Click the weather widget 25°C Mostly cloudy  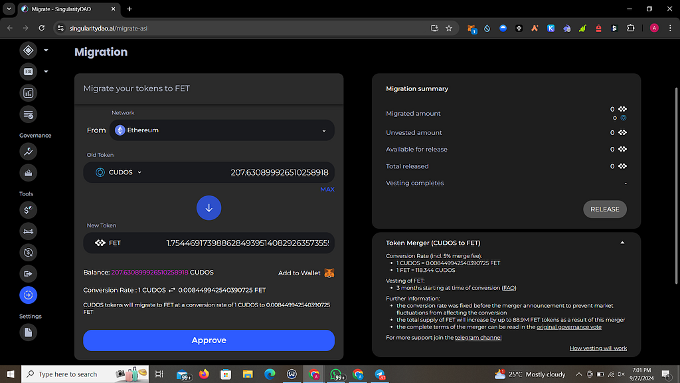(x=530, y=374)
